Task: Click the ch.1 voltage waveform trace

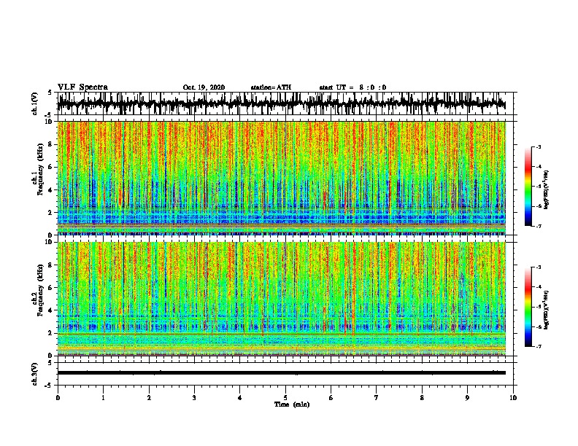Action: pos(281,103)
